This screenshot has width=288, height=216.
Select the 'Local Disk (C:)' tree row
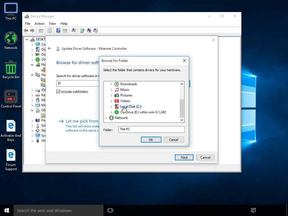131,107
